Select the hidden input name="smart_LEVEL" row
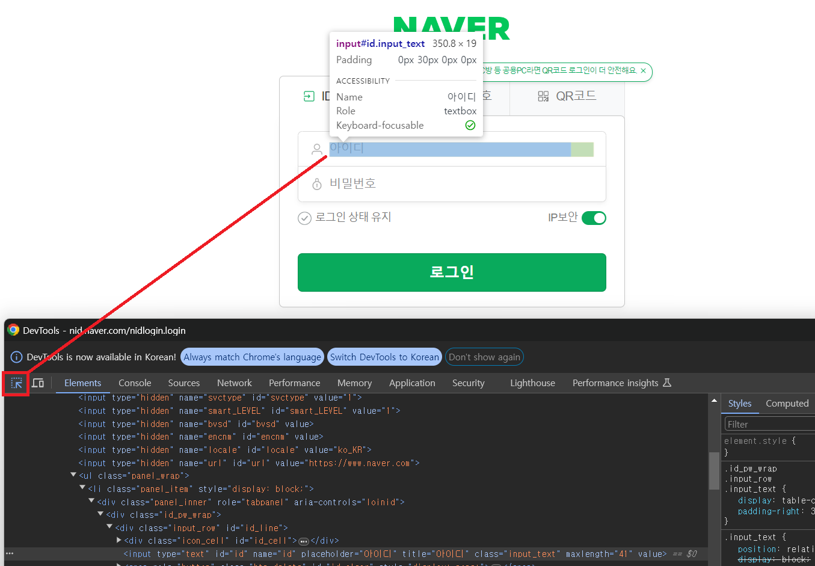Screen dimensions: 815x566 click(x=239, y=411)
